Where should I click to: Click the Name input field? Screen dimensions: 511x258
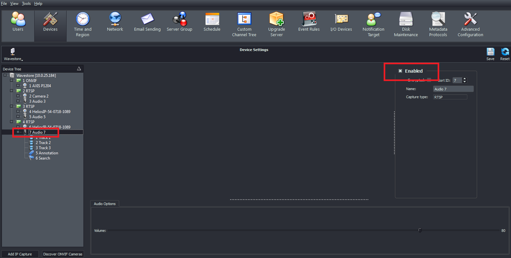click(453, 89)
